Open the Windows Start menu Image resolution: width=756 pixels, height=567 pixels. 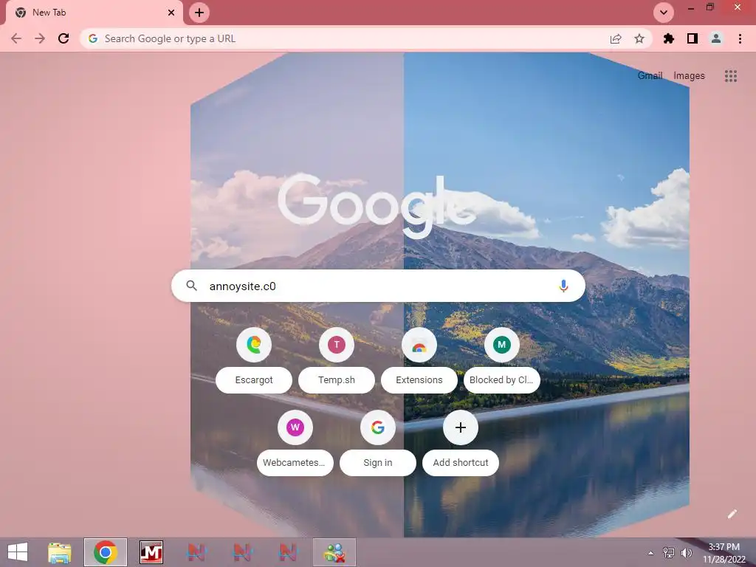(x=18, y=552)
